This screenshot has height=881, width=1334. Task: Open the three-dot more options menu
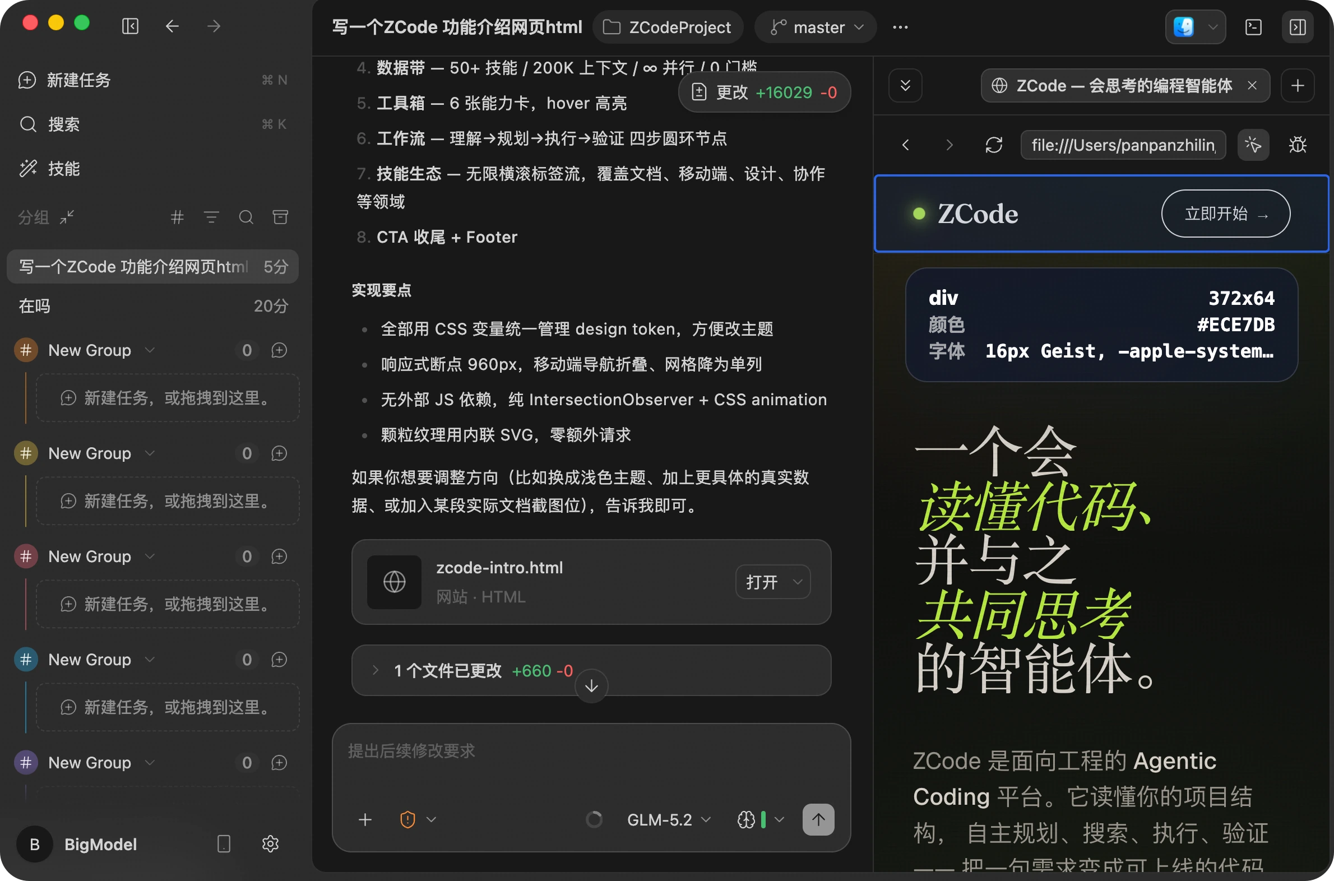900,27
